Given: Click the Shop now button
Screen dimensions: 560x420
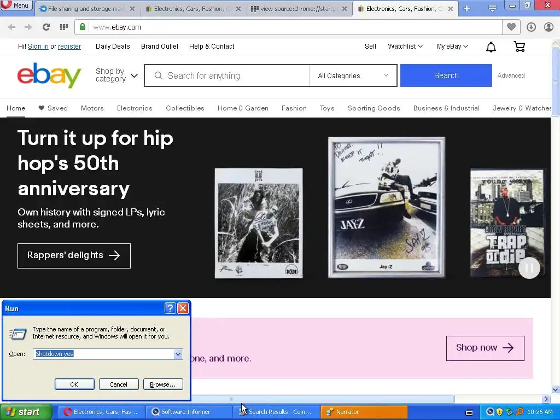Looking at the screenshot, I should coord(485,348).
